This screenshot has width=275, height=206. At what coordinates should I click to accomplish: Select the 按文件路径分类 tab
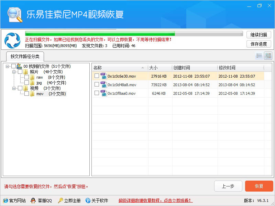(25, 56)
